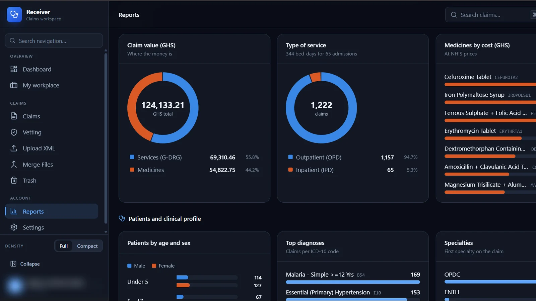Click the stethoscope icon beside Patients heading
Image resolution: width=536 pixels, height=301 pixels.
122,218
